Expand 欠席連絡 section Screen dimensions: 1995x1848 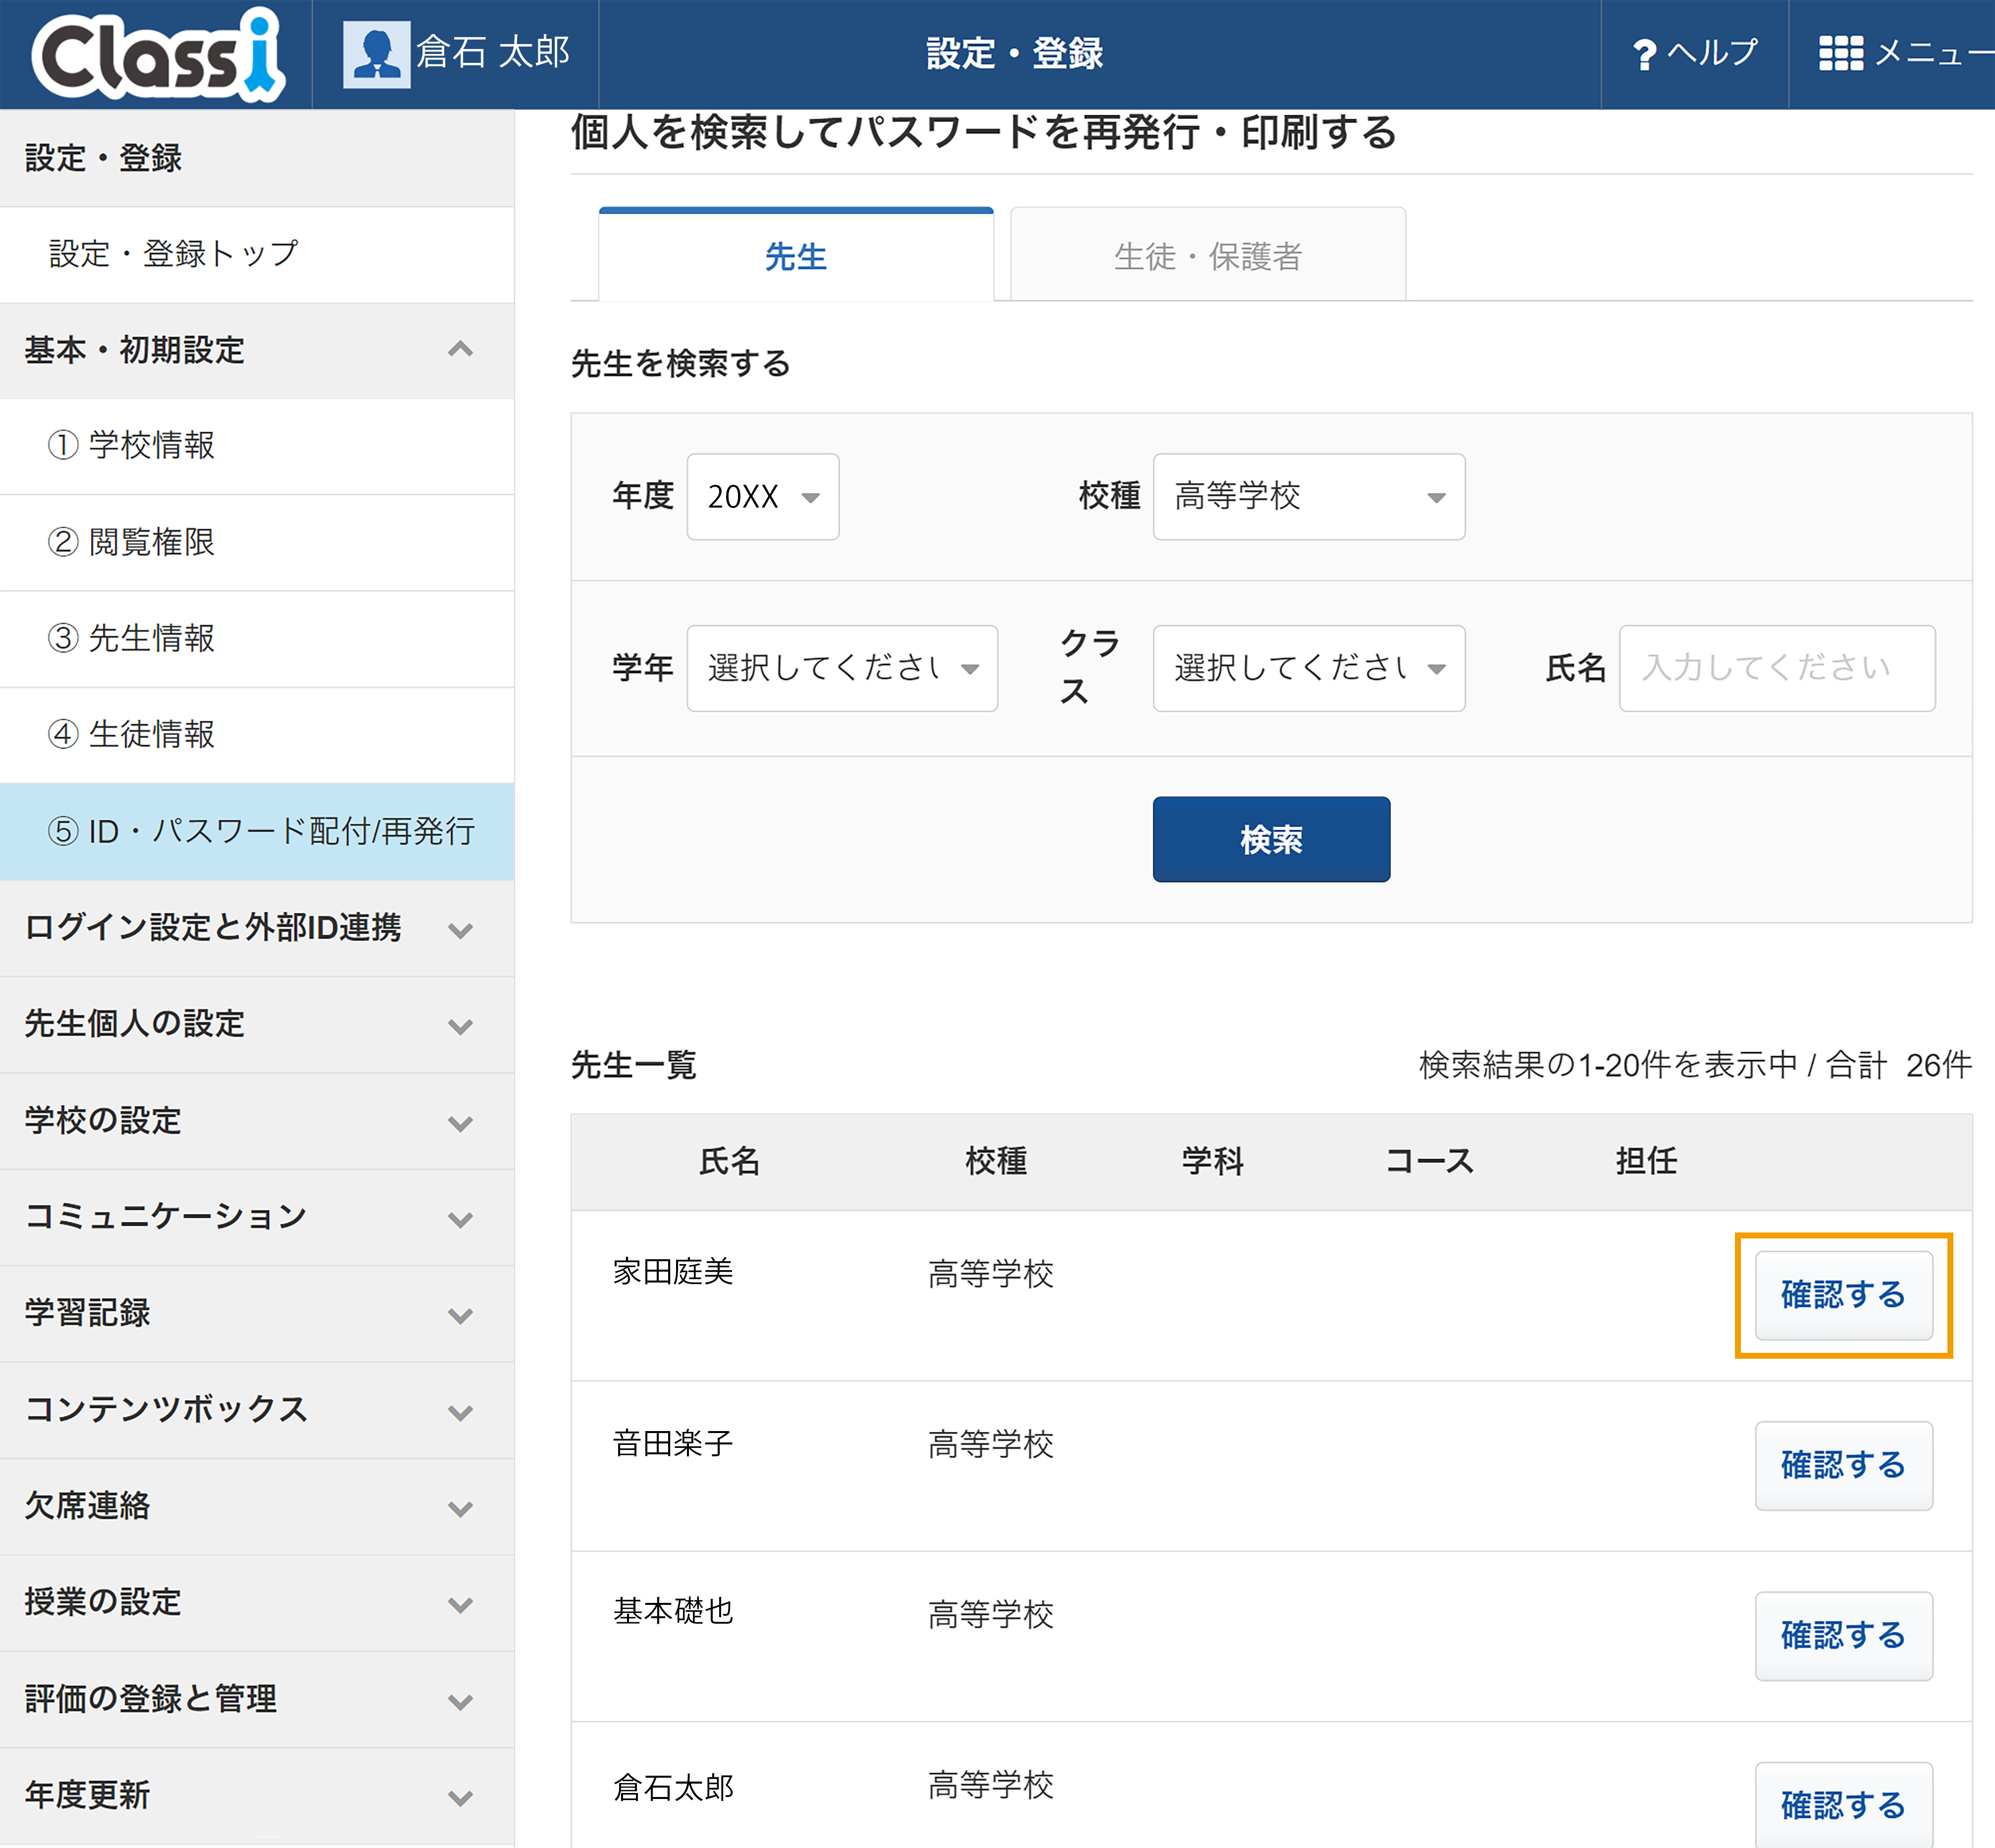point(257,1506)
